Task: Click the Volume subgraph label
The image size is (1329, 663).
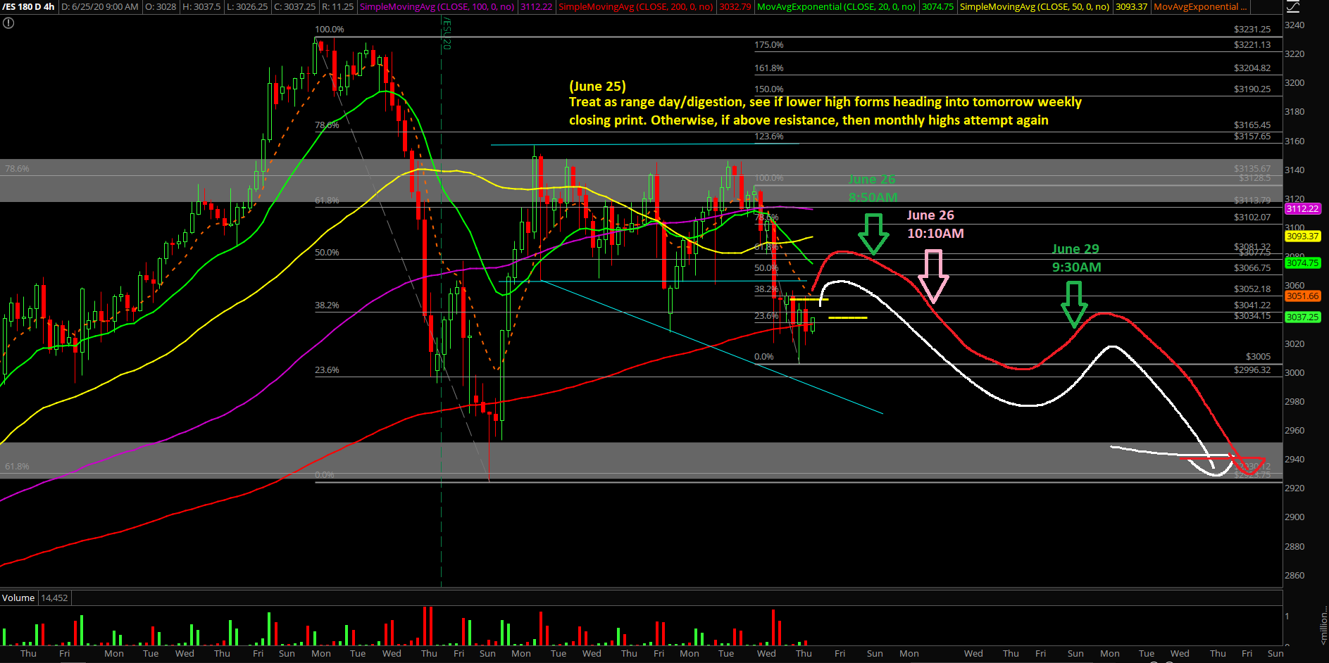Action: coord(18,598)
